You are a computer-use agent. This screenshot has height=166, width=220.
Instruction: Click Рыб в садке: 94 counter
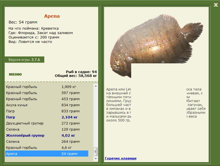click(x=81, y=72)
